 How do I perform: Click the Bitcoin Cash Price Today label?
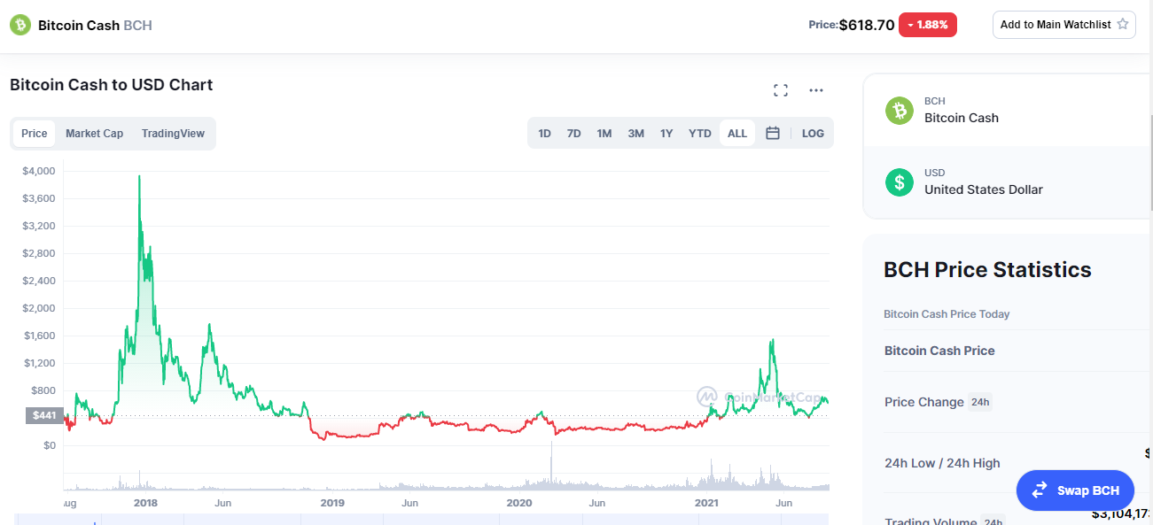[947, 314]
